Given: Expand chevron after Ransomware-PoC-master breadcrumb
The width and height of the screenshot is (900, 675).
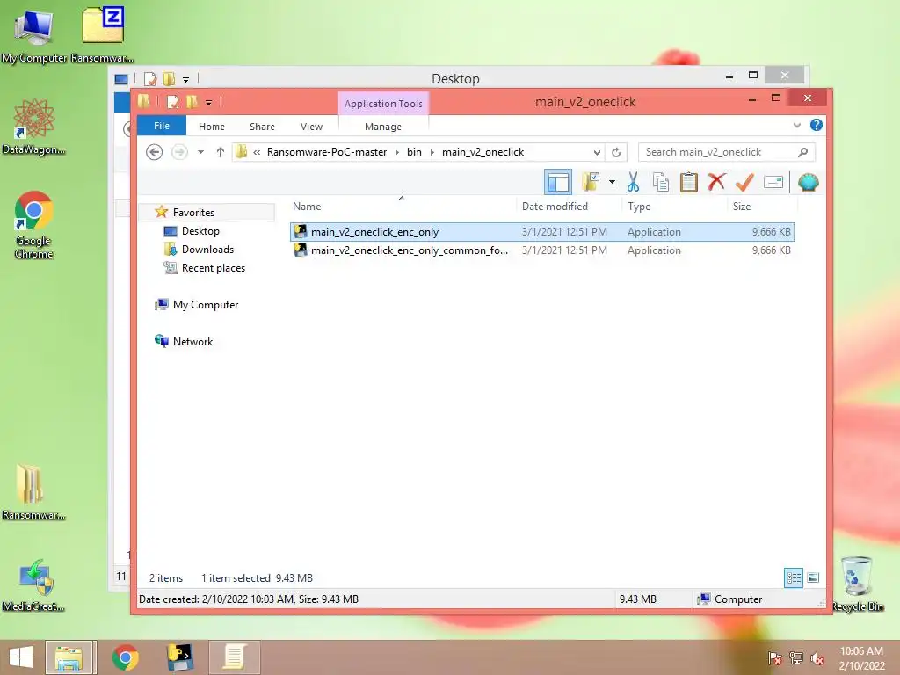Looking at the screenshot, I should point(396,152).
